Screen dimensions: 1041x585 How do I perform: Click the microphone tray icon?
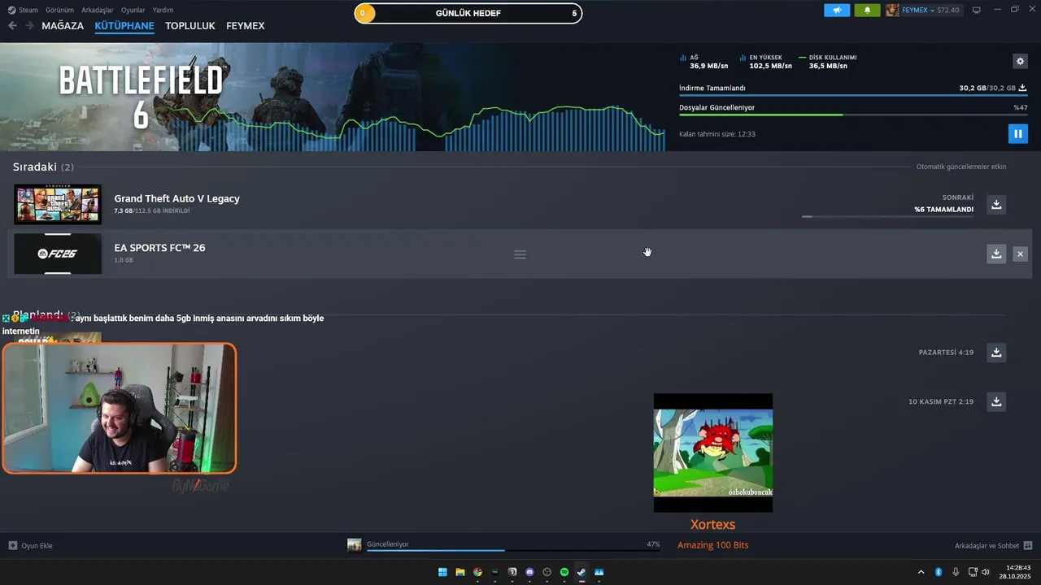pos(956,572)
